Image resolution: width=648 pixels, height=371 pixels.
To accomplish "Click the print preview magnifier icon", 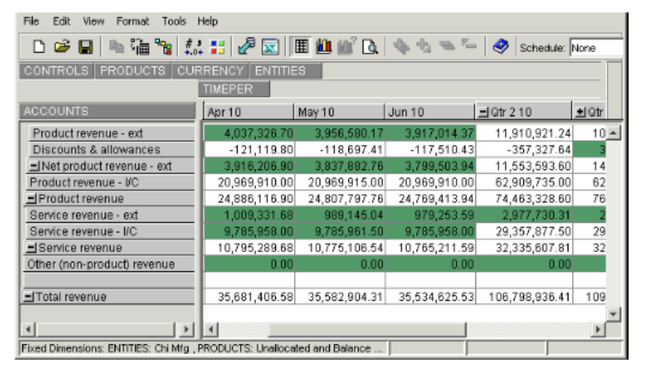I will tap(369, 48).
